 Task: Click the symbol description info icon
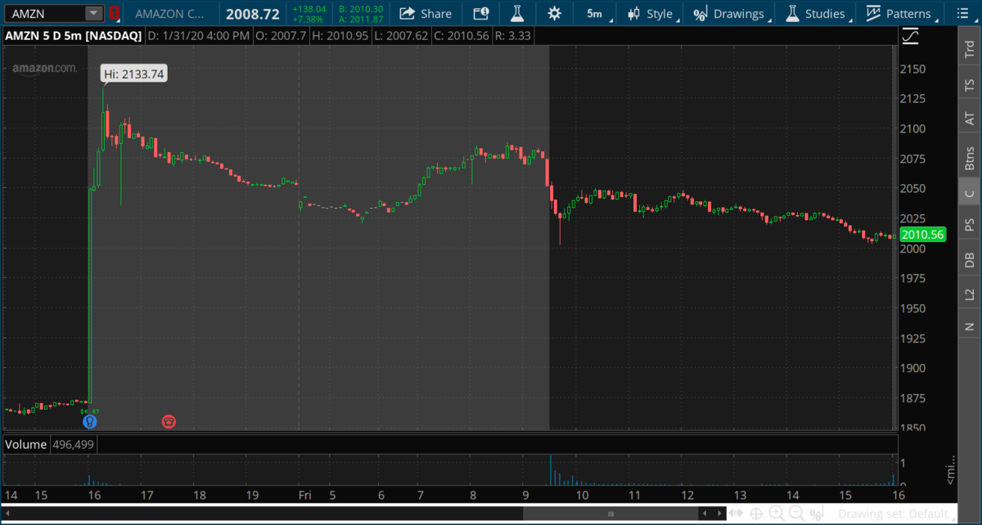pos(481,13)
